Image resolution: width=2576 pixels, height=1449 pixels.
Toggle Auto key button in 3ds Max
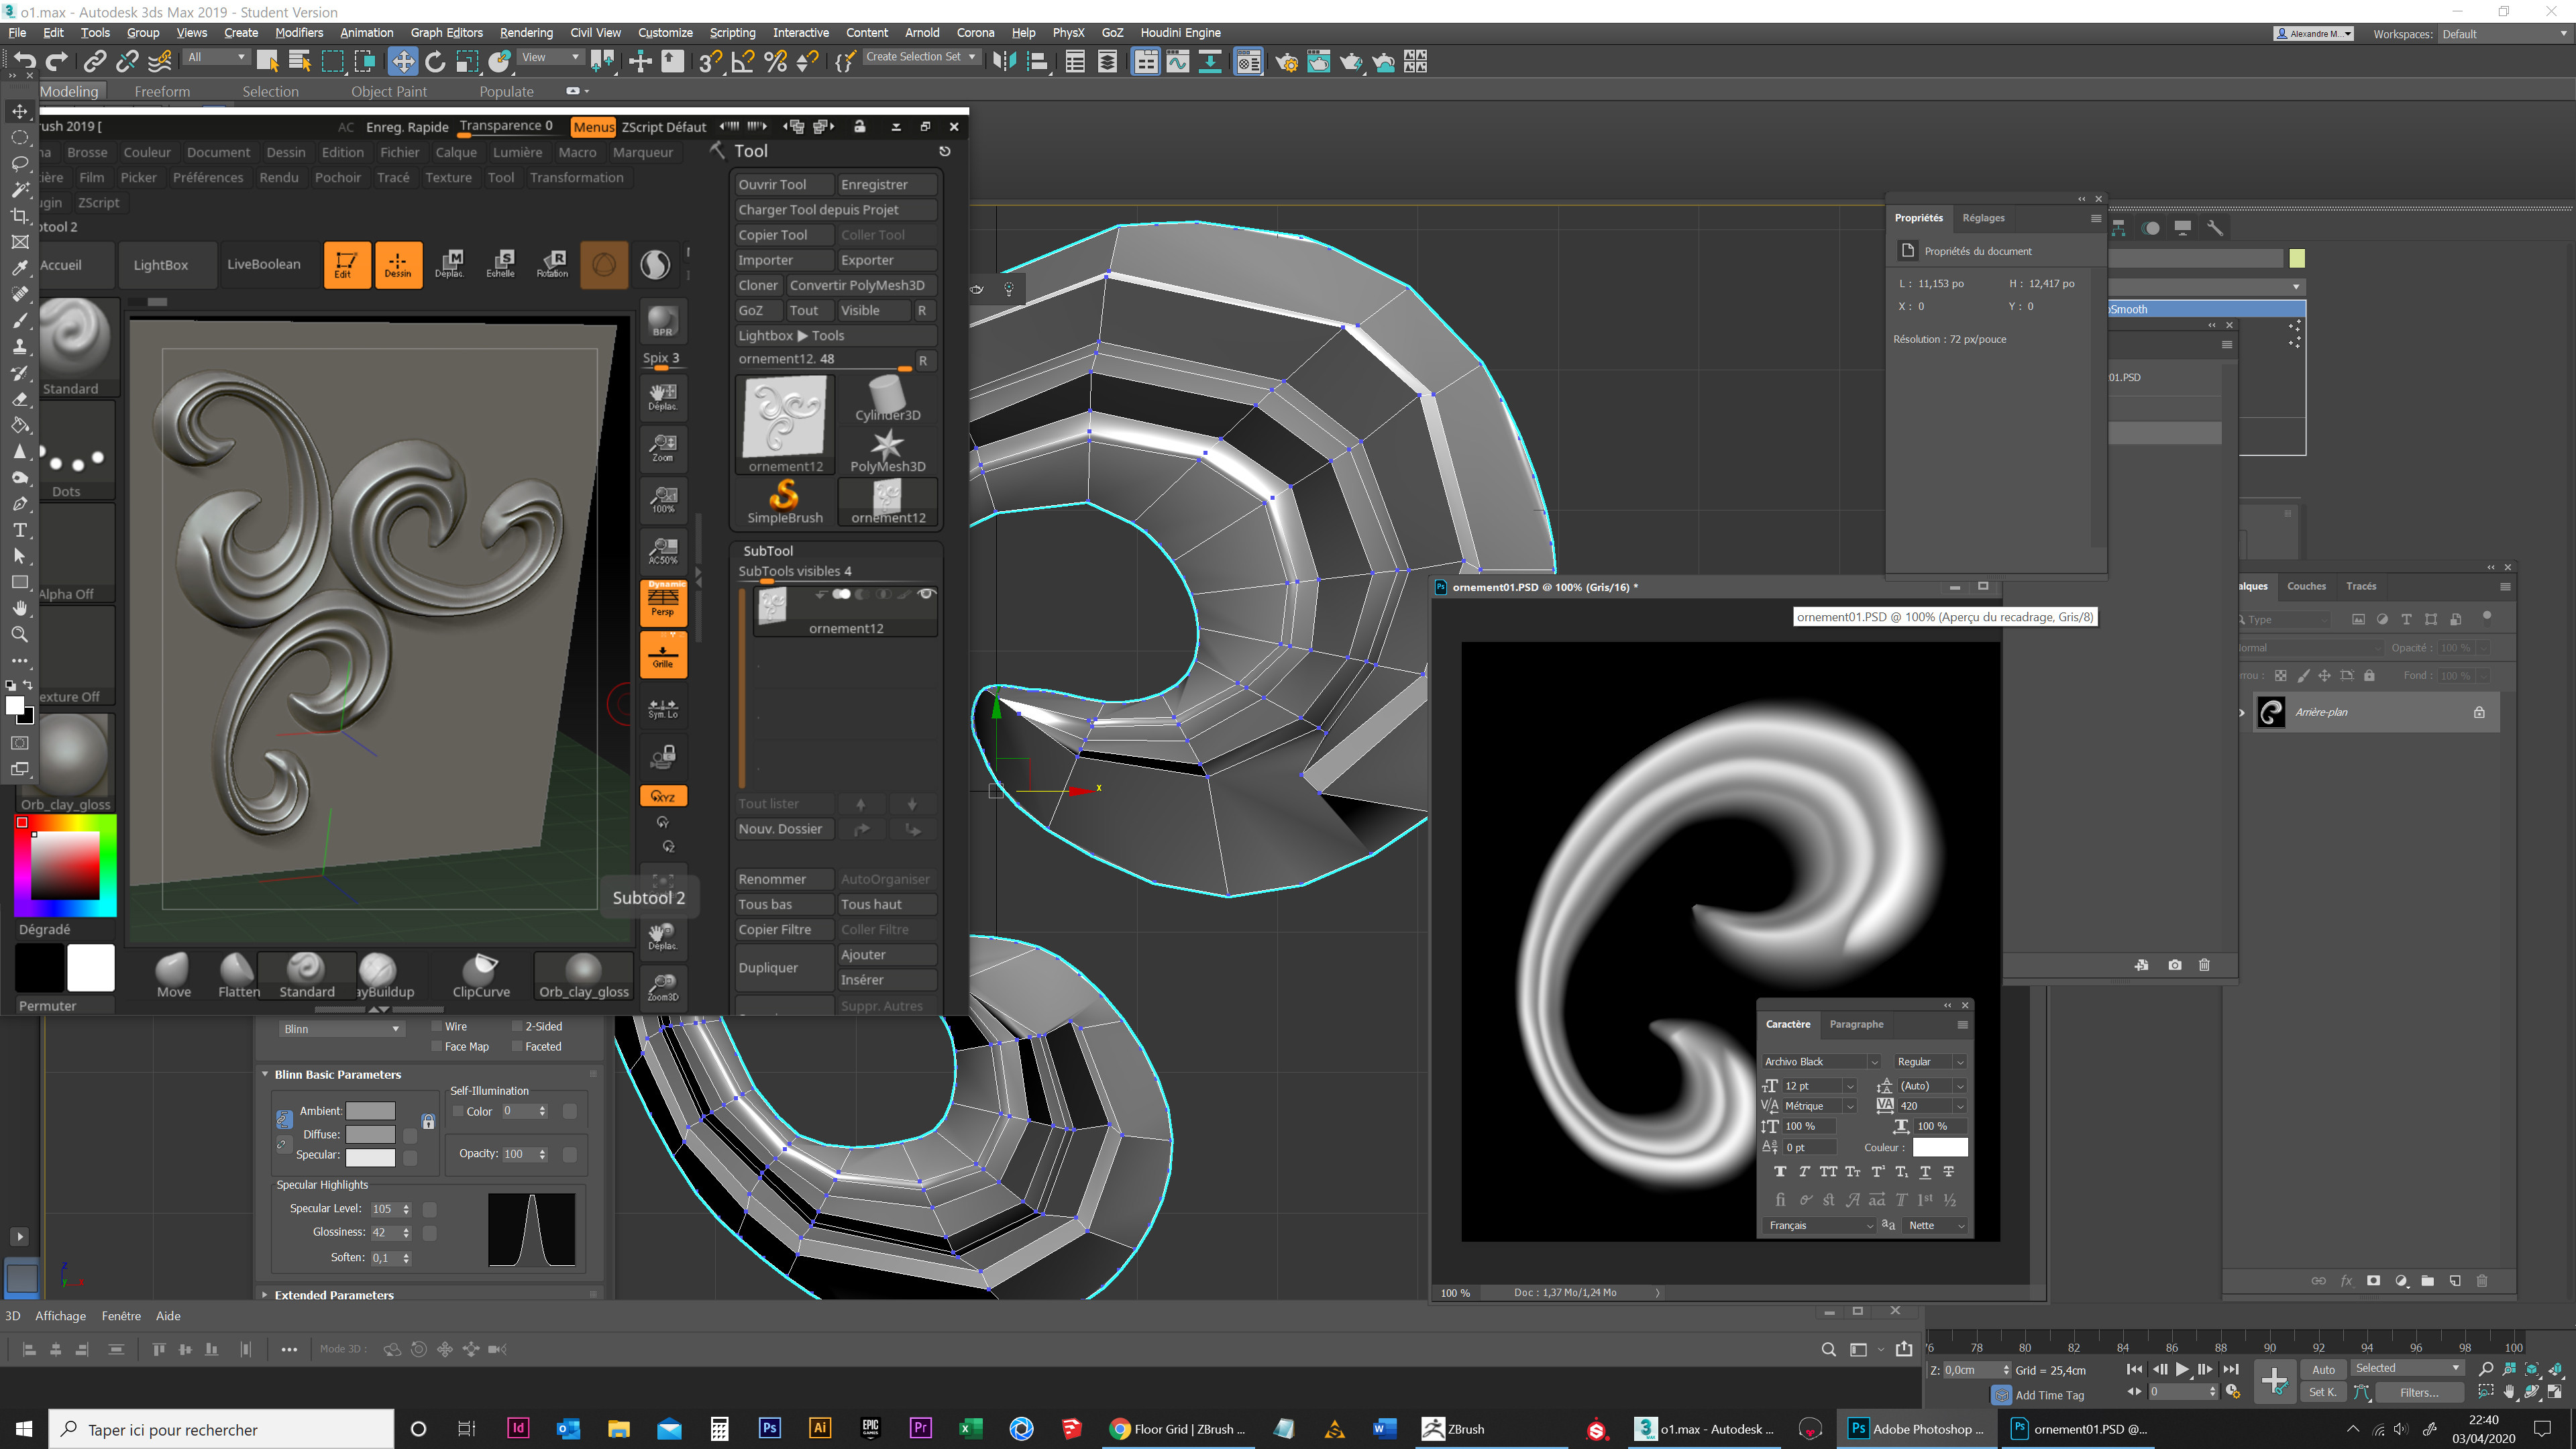[x=2323, y=1369]
